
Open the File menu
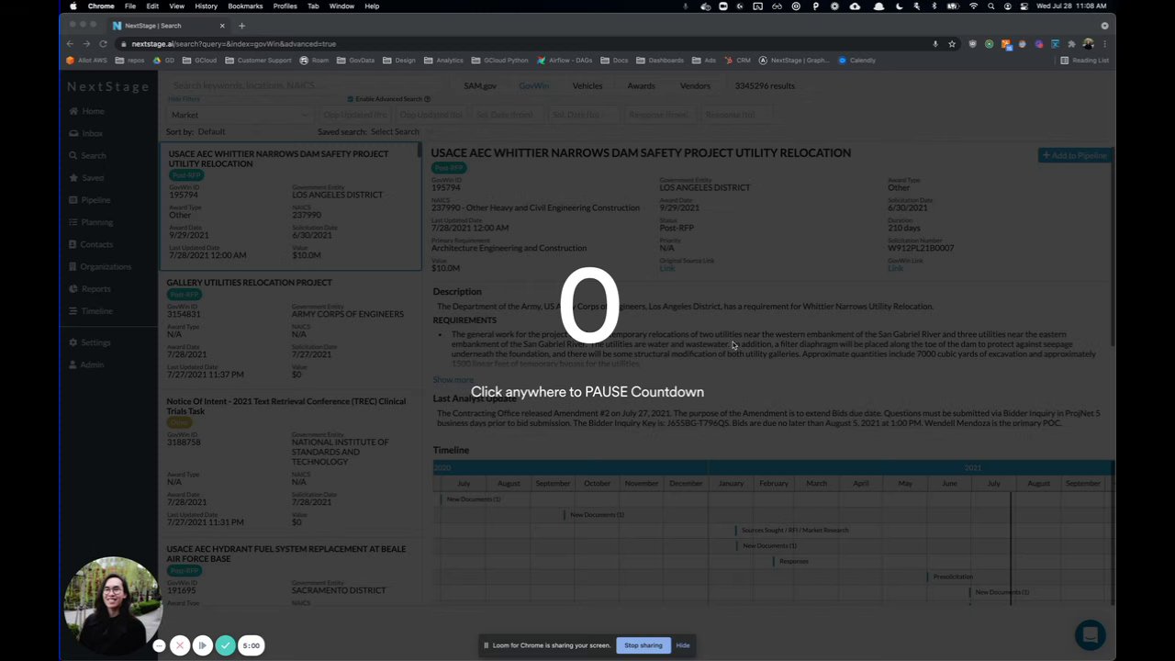point(130,6)
